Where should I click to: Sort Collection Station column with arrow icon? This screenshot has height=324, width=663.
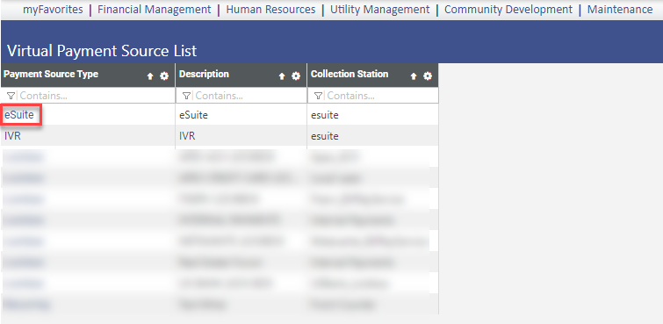[x=414, y=76]
